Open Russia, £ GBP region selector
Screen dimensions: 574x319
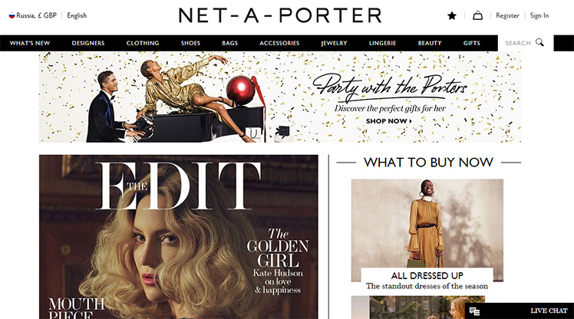[x=32, y=15]
